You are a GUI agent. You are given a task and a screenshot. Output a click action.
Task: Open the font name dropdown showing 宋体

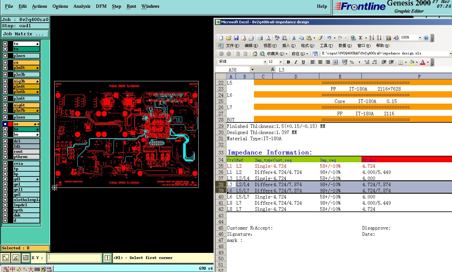click(x=265, y=62)
